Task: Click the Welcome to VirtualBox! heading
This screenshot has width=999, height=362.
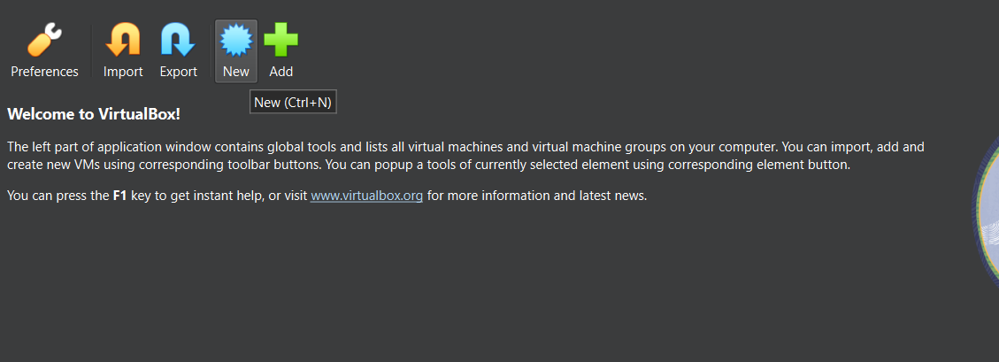Action: [x=94, y=115]
